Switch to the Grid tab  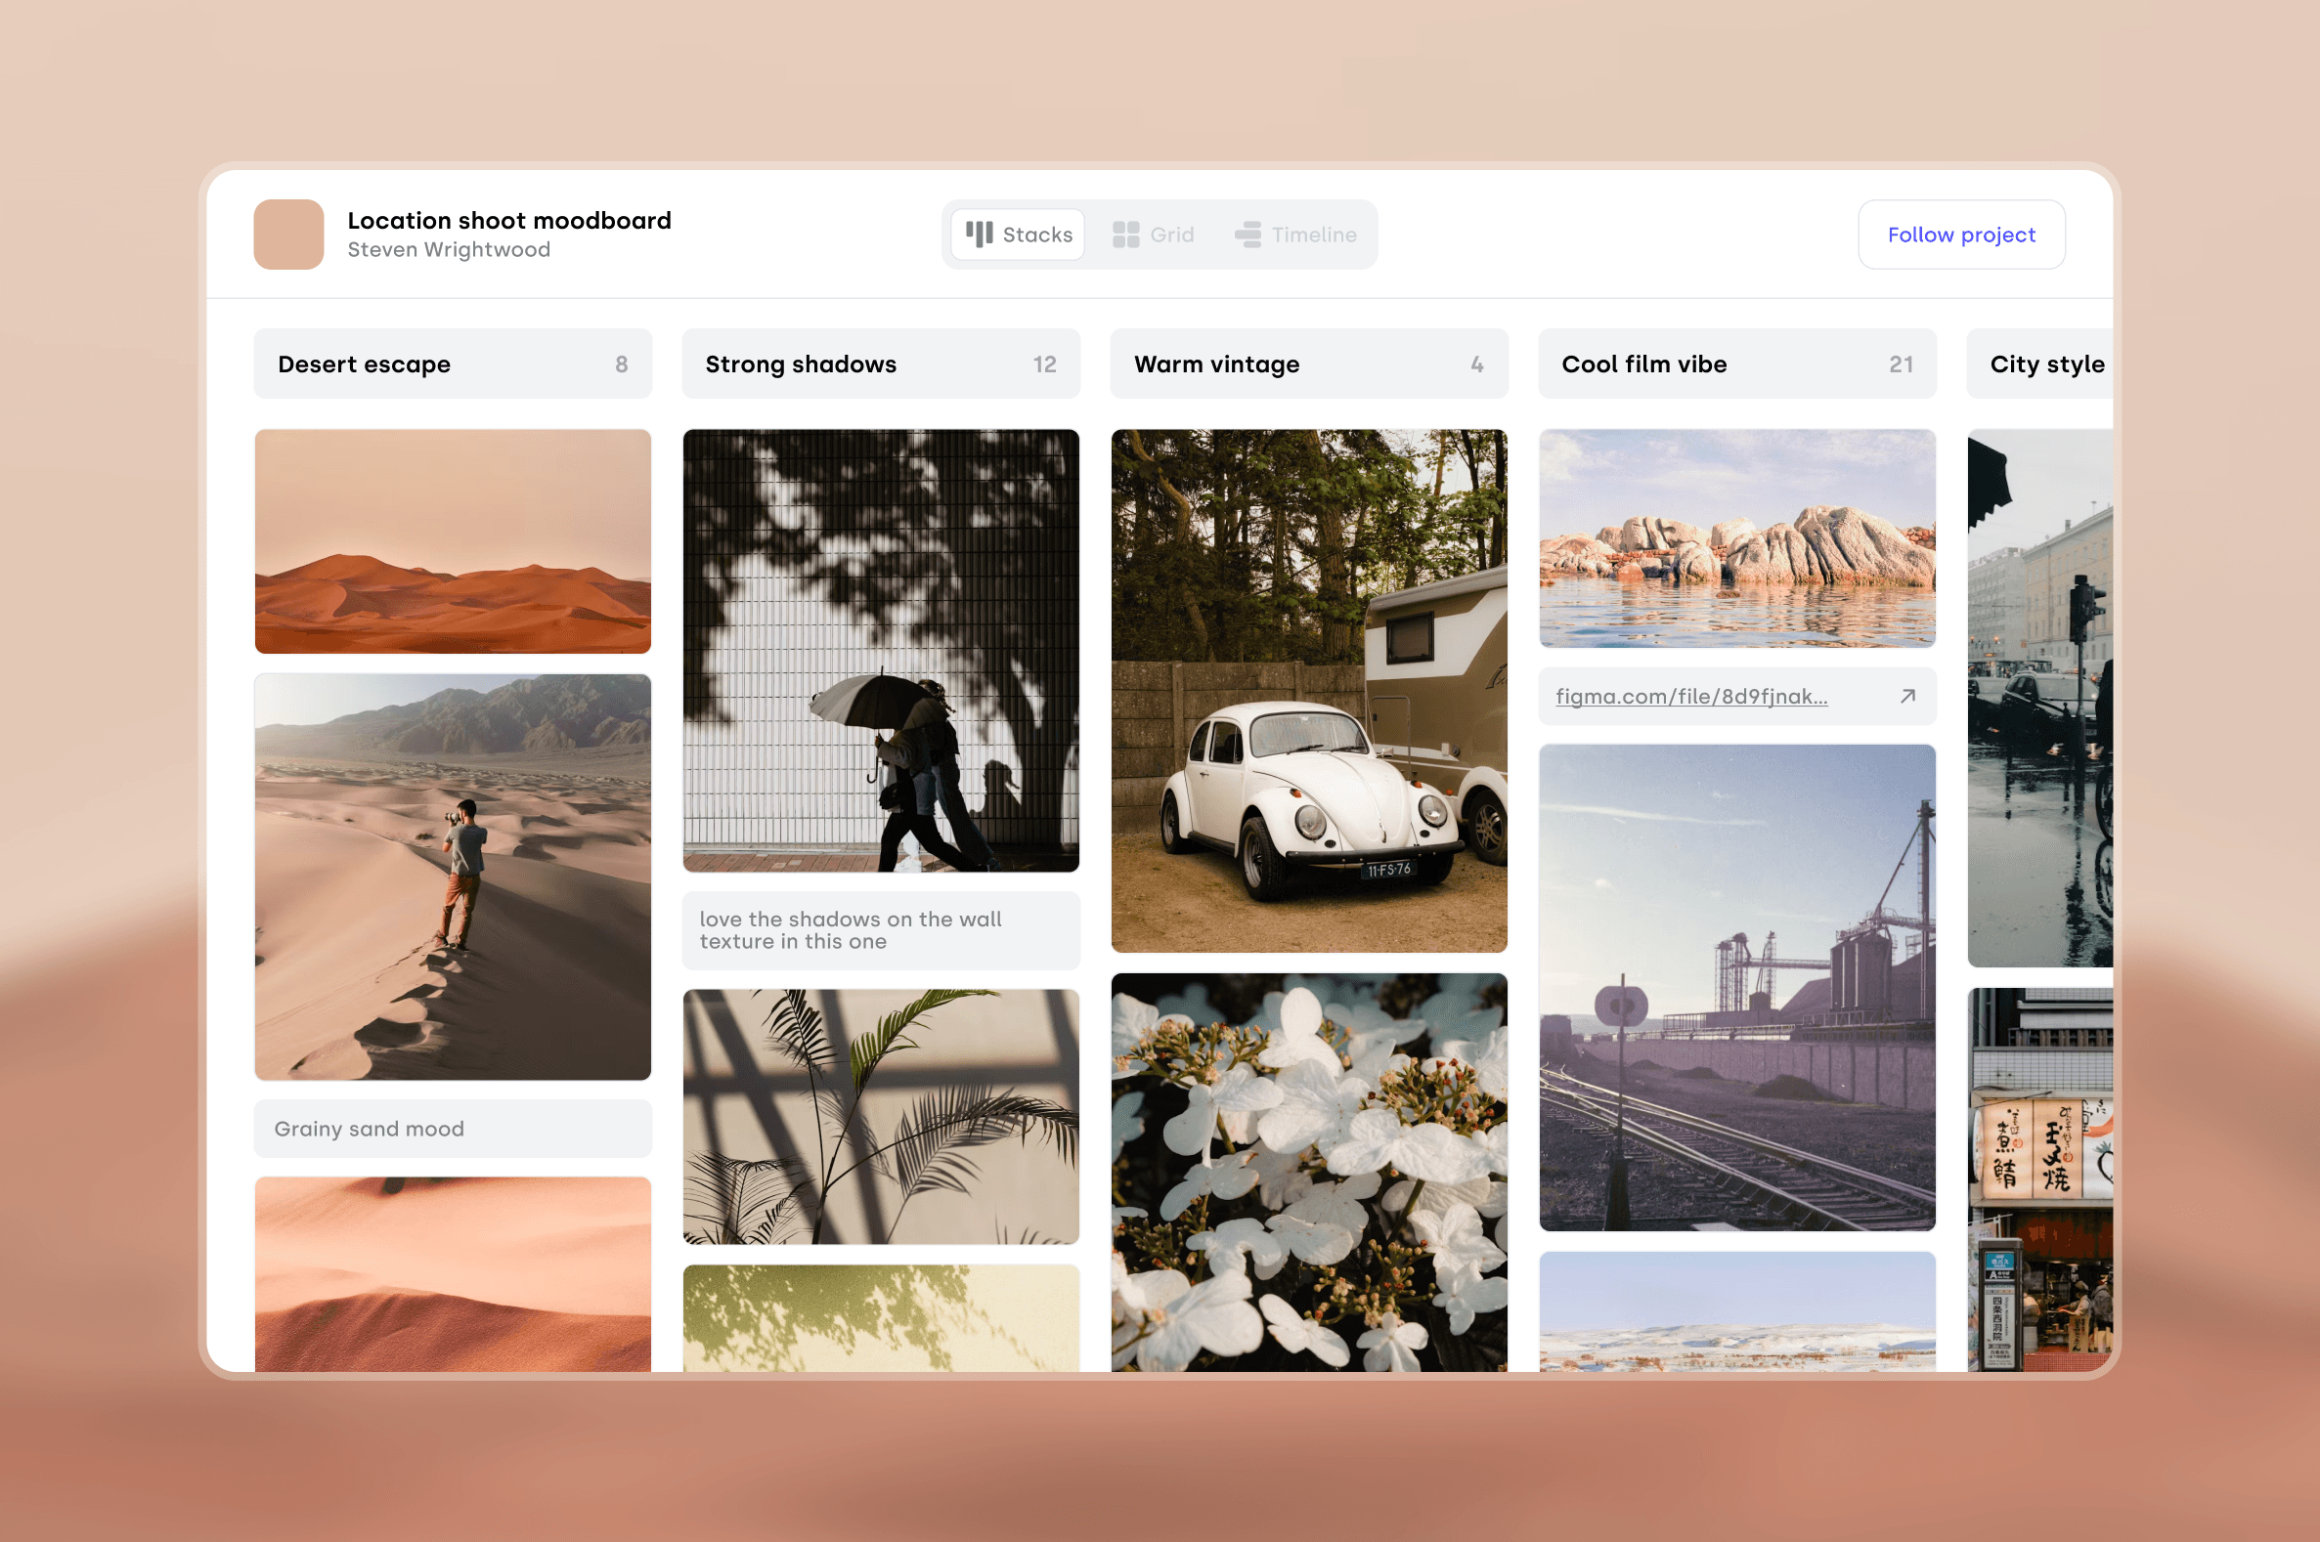tap(1153, 235)
